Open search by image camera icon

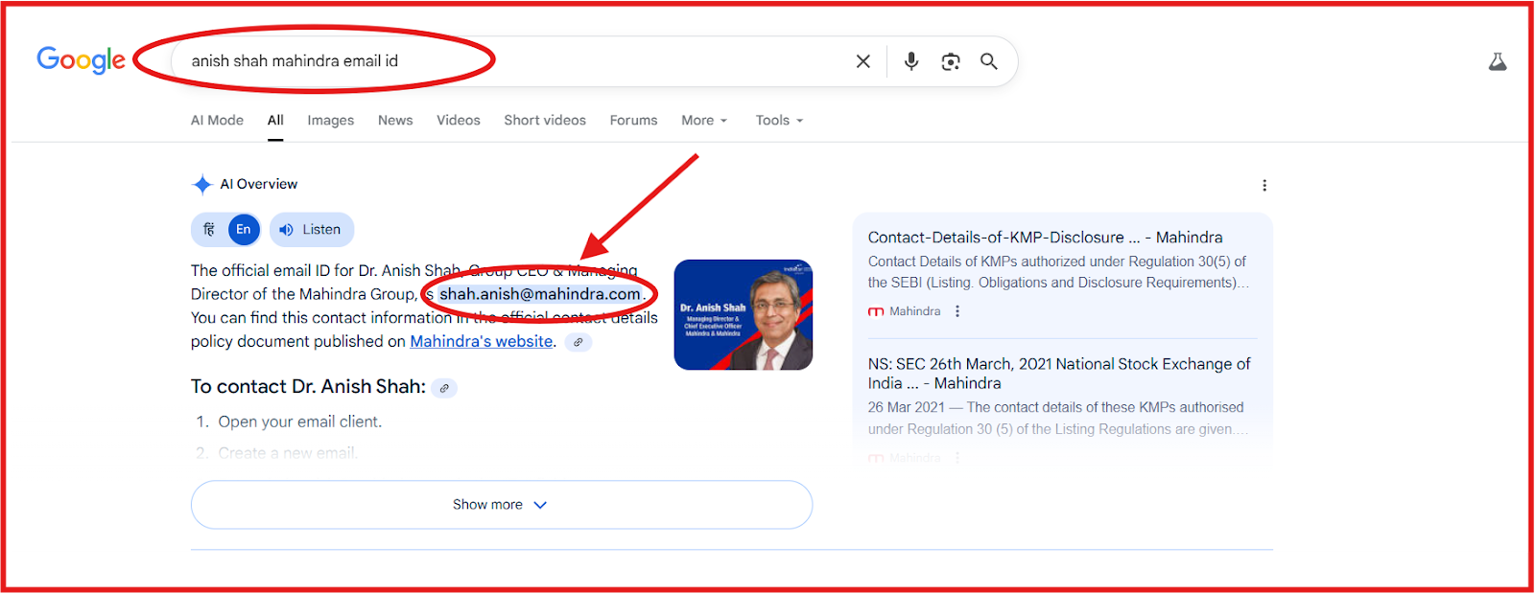point(951,61)
